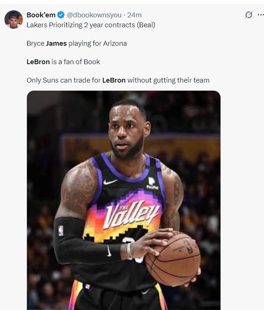Image resolution: width=264 pixels, height=310 pixels.
Task: Click the first line mentioning Beal
Action: [91, 25]
